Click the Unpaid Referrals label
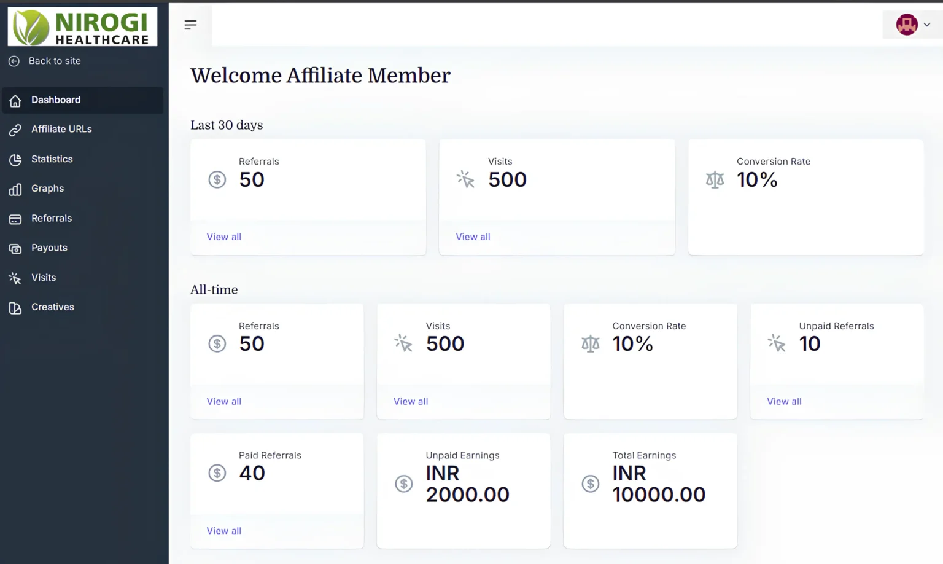 click(836, 326)
